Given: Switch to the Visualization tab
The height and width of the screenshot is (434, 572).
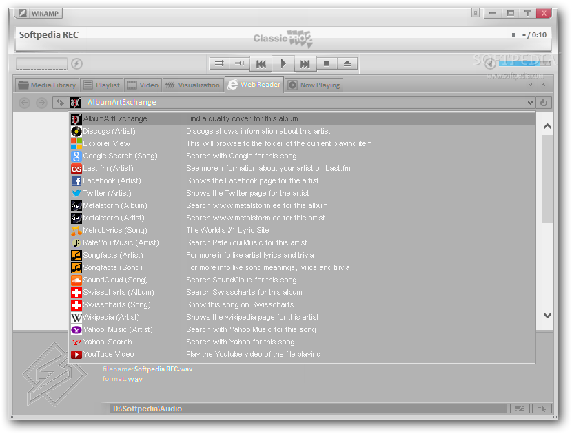Looking at the screenshot, I should coord(192,85).
